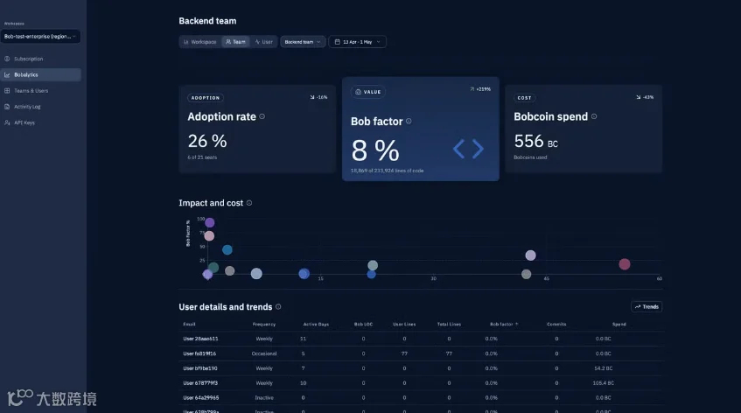Sort table by Bob factor column
The image size is (741, 413).
pyautogui.click(x=504, y=325)
